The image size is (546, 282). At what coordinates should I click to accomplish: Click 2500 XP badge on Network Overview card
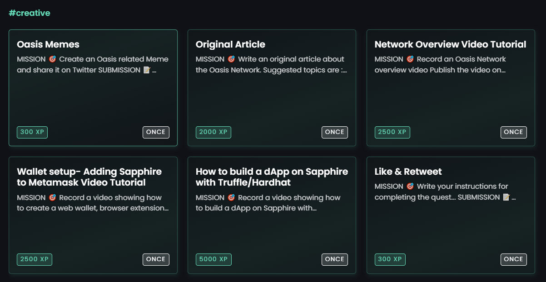click(x=392, y=132)
